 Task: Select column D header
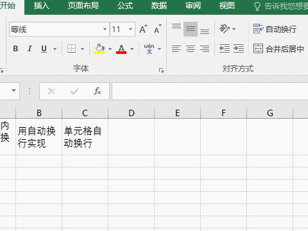[x=132, y=113]
